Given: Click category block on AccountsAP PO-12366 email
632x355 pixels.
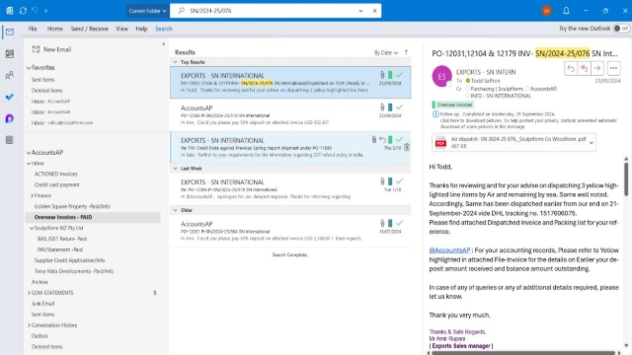Looking at the screenshot, I should click(390, 107).
